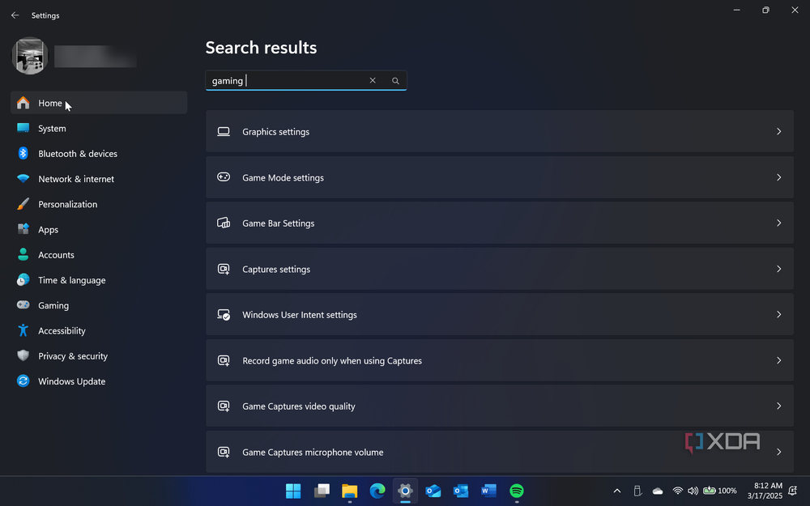
Task: Open OneDrive from the system tray cloud icon
Action: [x=657, y=491]
